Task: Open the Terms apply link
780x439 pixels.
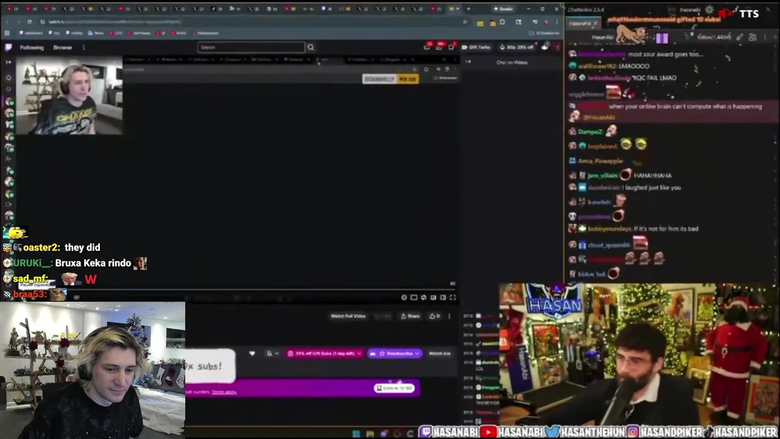Action: pyautogui.click(x=224, y=392)
